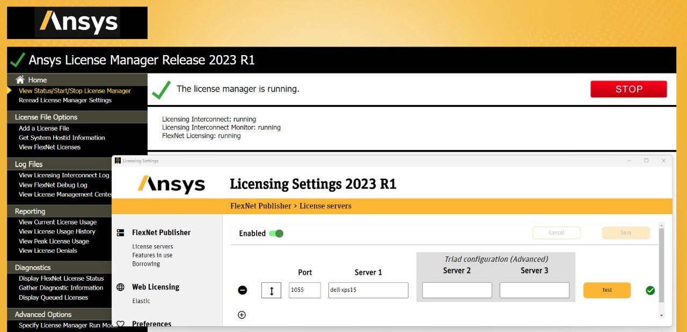Open Add a License File option
This screenshot has height=332, width=687.
tap(44, 129)
